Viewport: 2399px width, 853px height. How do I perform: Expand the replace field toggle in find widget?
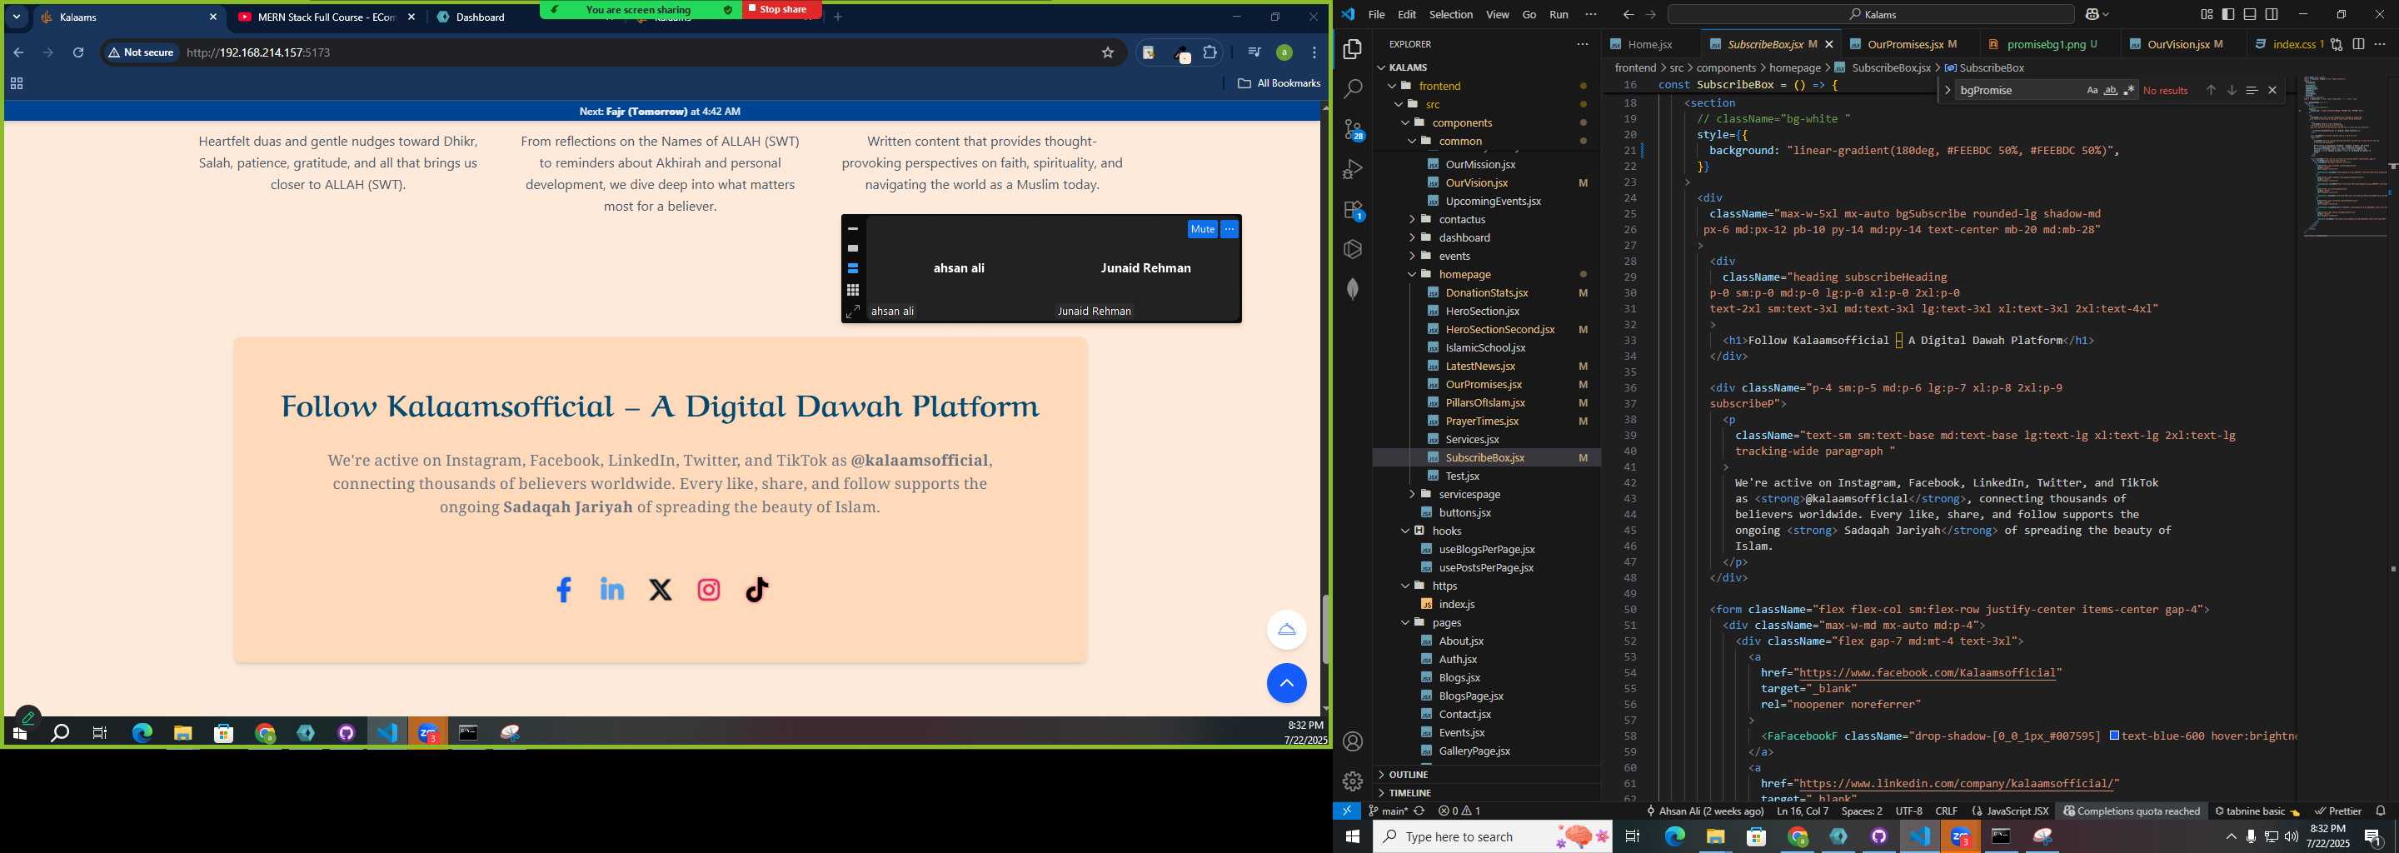[x=1948, y=90]
